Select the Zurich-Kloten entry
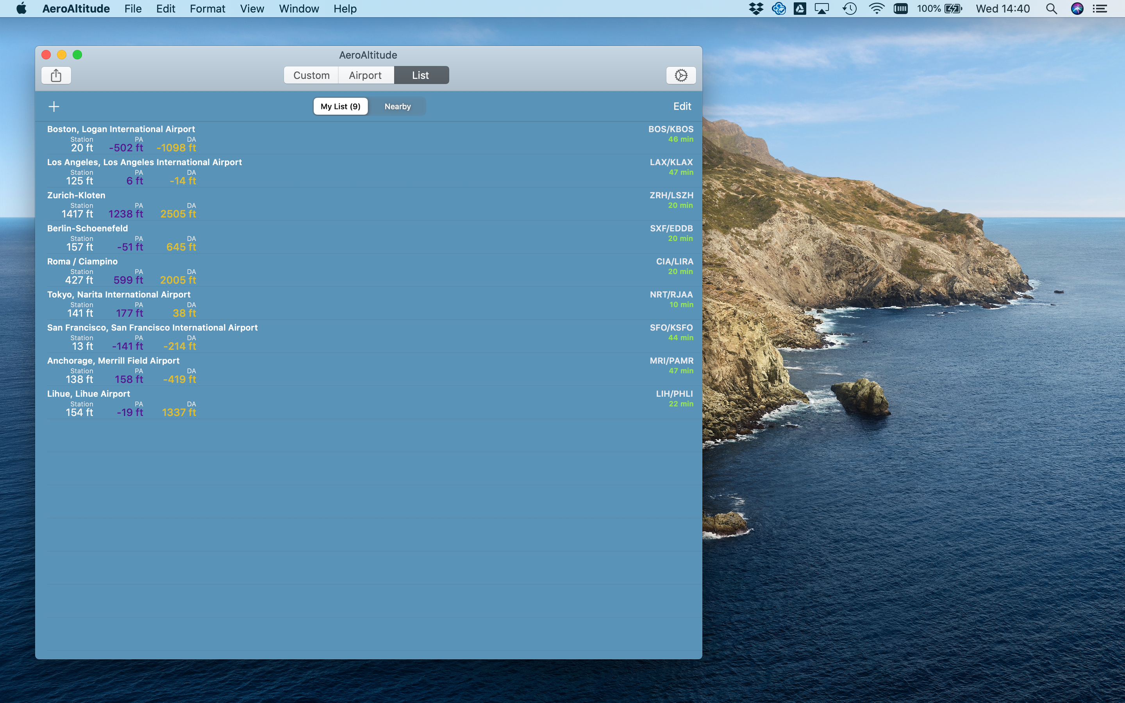Screen dimensions: 1125x703 click(x=369, y=204)
